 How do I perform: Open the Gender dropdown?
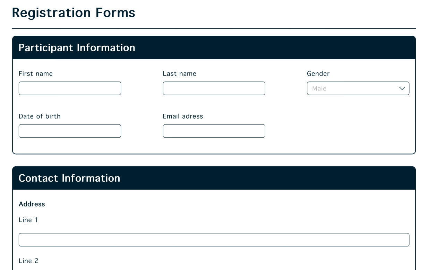click(358, 88)
